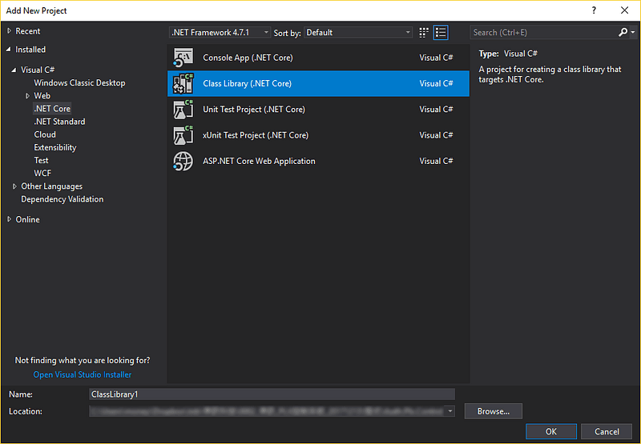Screen dimensions: 641x444
Task: Select Windows Classic Desktop category
Action: point(79,83)
